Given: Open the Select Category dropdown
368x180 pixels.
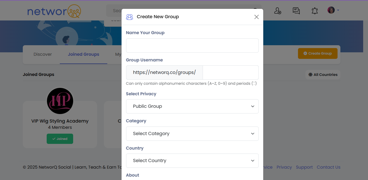Looking at the screenshot, I should click(192, 134).
